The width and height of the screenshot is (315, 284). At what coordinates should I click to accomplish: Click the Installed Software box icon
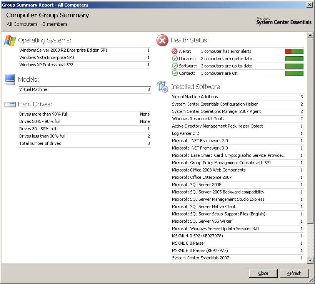pyautogui.click(x=162, y=87)
